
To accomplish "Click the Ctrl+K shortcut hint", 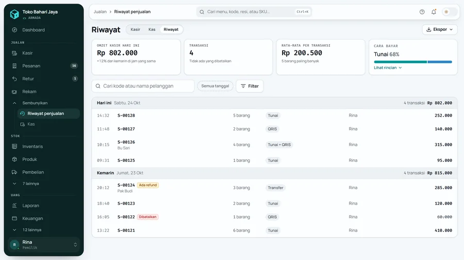I will [x=302, y=12].
